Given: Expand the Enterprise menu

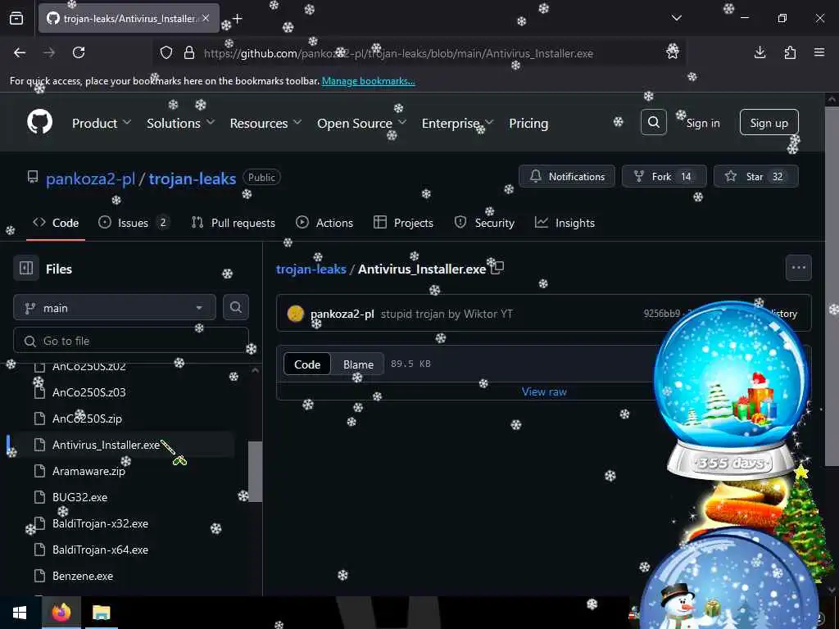Looking at the screenshot, I should [457, 123].
